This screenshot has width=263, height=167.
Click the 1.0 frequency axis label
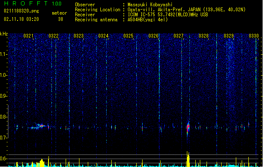[4, 75]
